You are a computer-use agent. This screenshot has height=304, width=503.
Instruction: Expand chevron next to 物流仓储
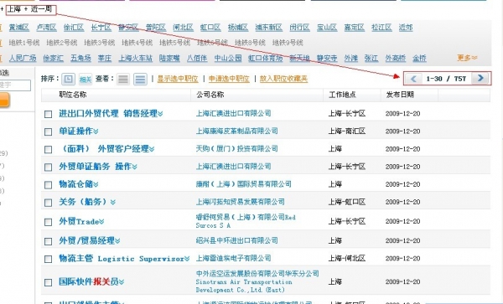pos(96,184)
